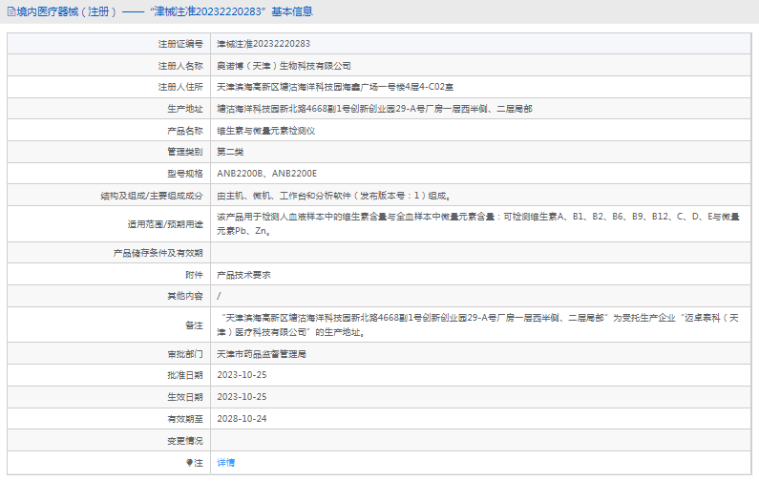
Task: Click the 适用范围/预期用途 label
Action: (x=165, y=224)
